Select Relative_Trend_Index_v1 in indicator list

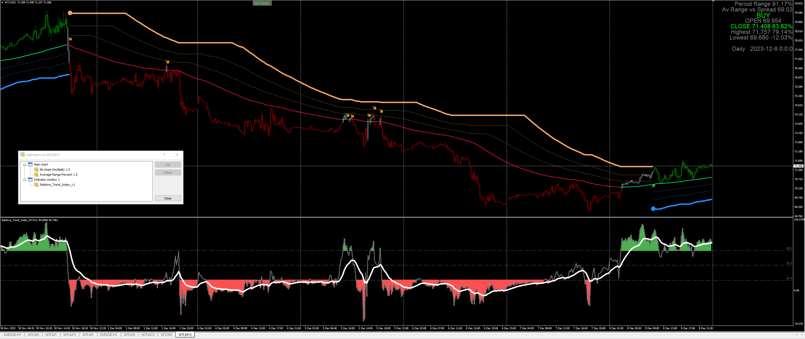click(57, 185)
